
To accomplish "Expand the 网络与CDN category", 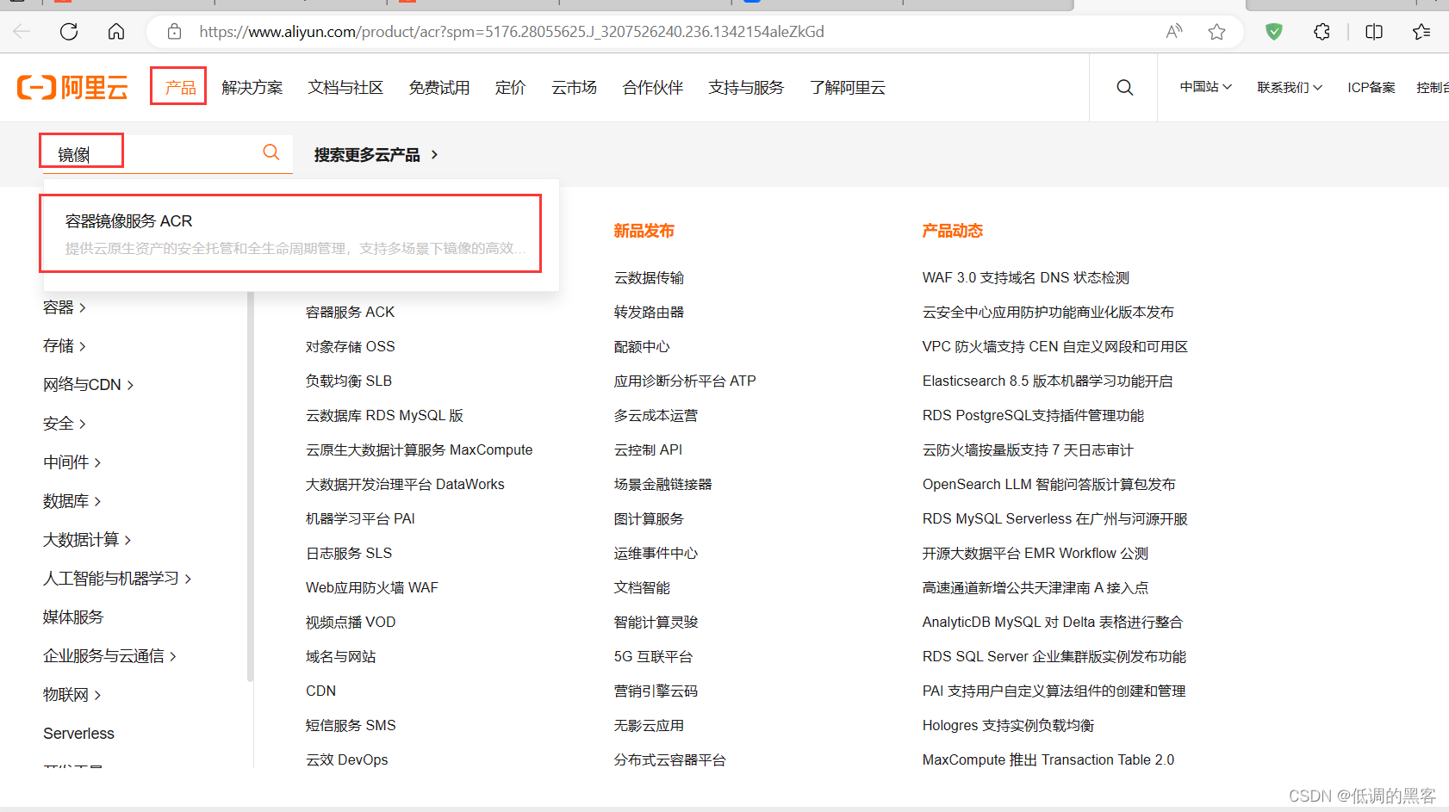I will click(x=89, y=385).
